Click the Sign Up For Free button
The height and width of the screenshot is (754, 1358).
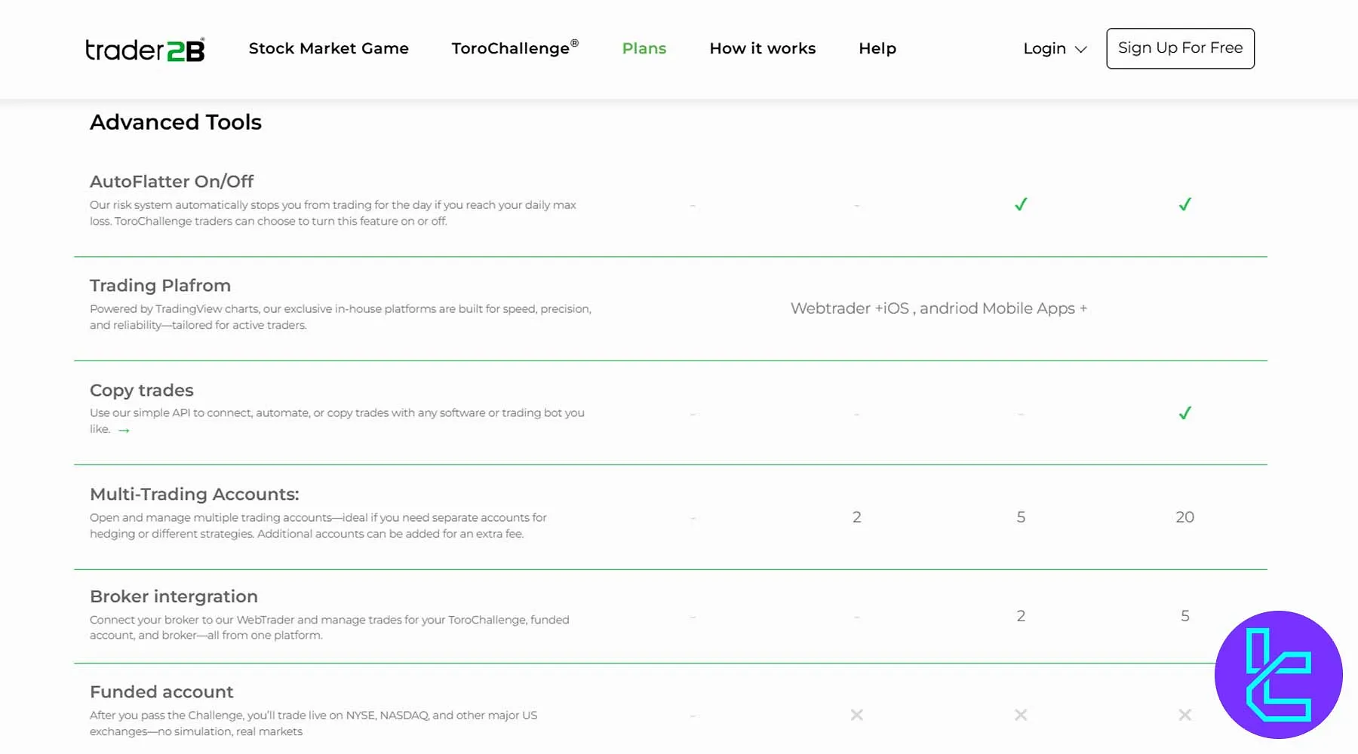1180,48
